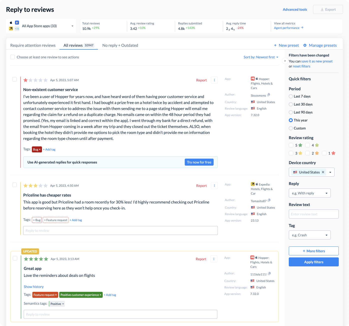Open the three-dot menu on the first review
This screenshot has width=349, height=326.
[214, 80]
